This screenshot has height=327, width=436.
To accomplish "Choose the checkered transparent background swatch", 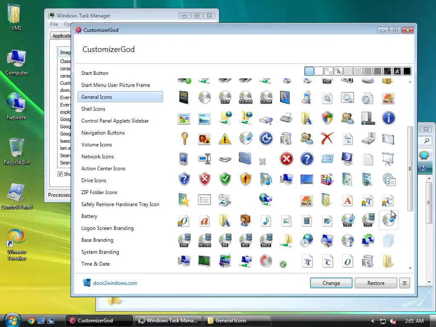I will click(x=329, y=71).
